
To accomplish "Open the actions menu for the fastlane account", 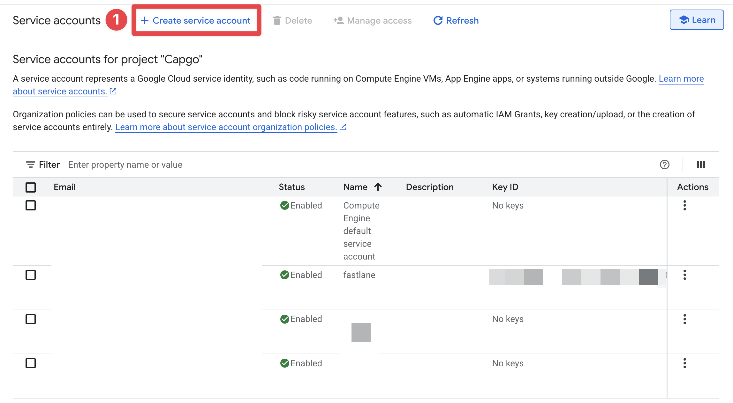I will (685, 275).
